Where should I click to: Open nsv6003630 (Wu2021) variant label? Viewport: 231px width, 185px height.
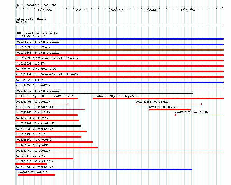[x=164, y=107]
